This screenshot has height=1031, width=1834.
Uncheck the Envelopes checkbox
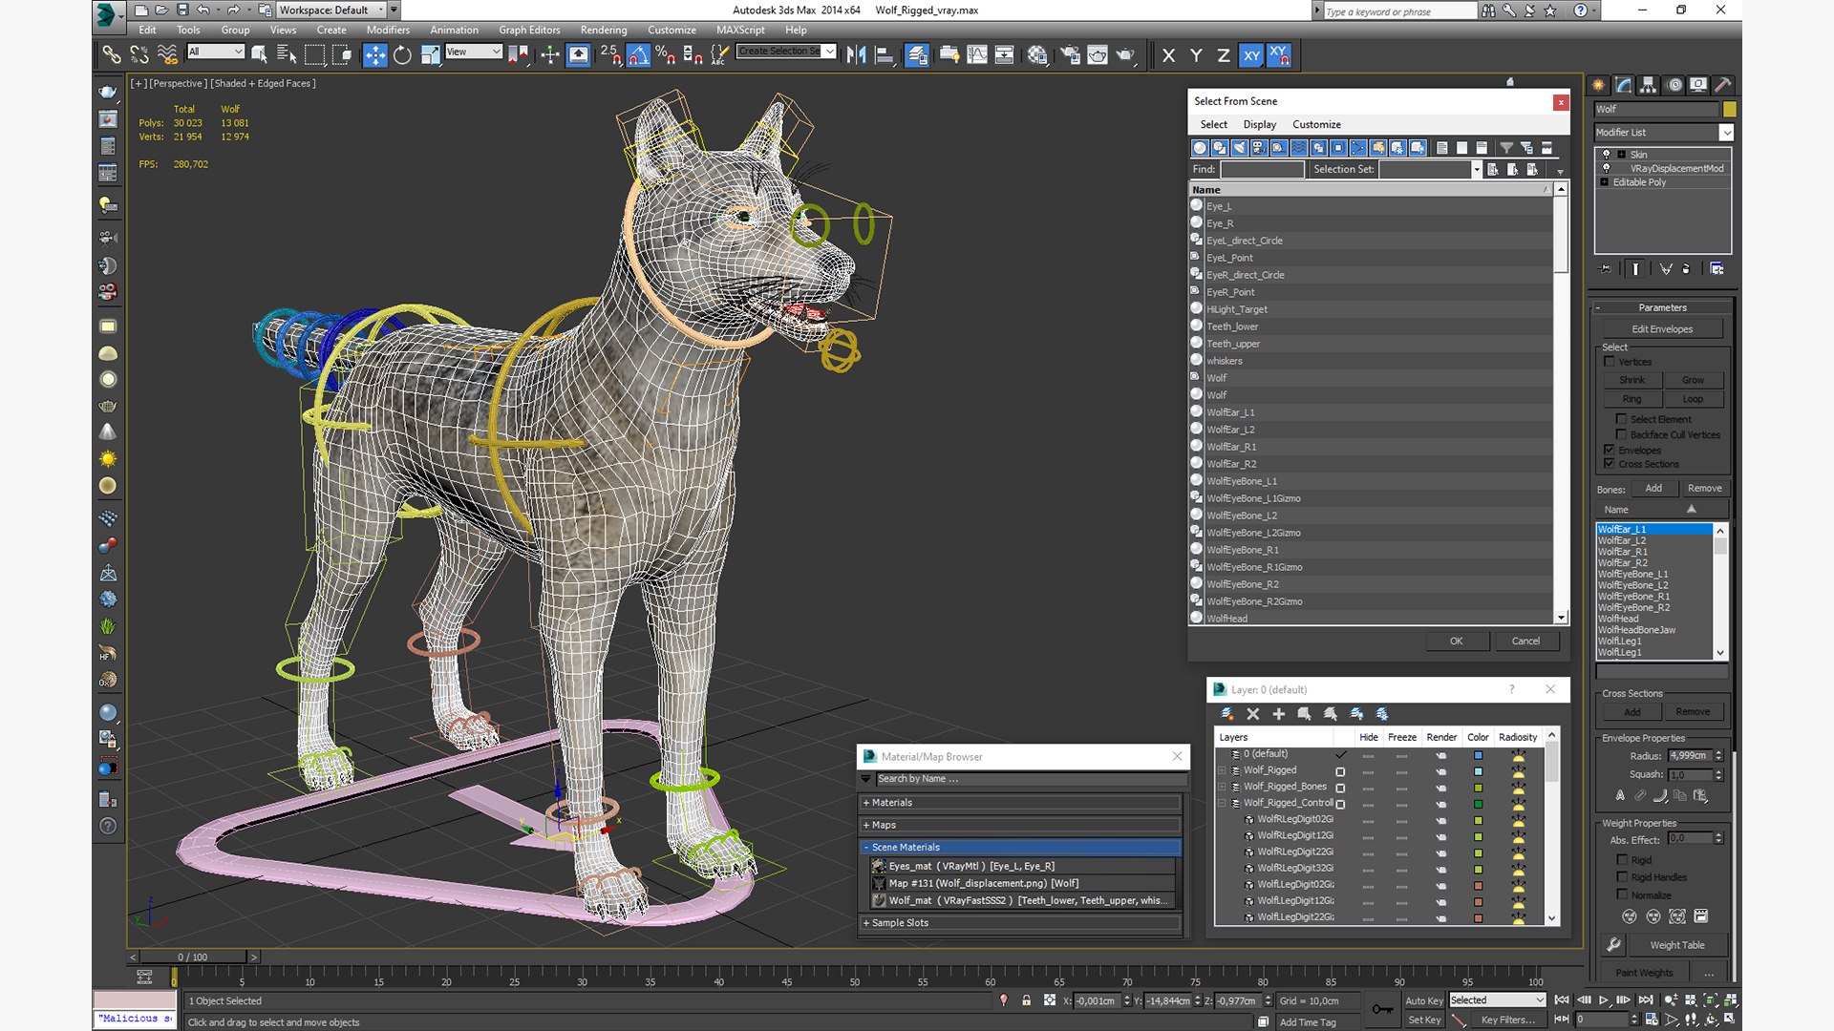point(1610,450)
